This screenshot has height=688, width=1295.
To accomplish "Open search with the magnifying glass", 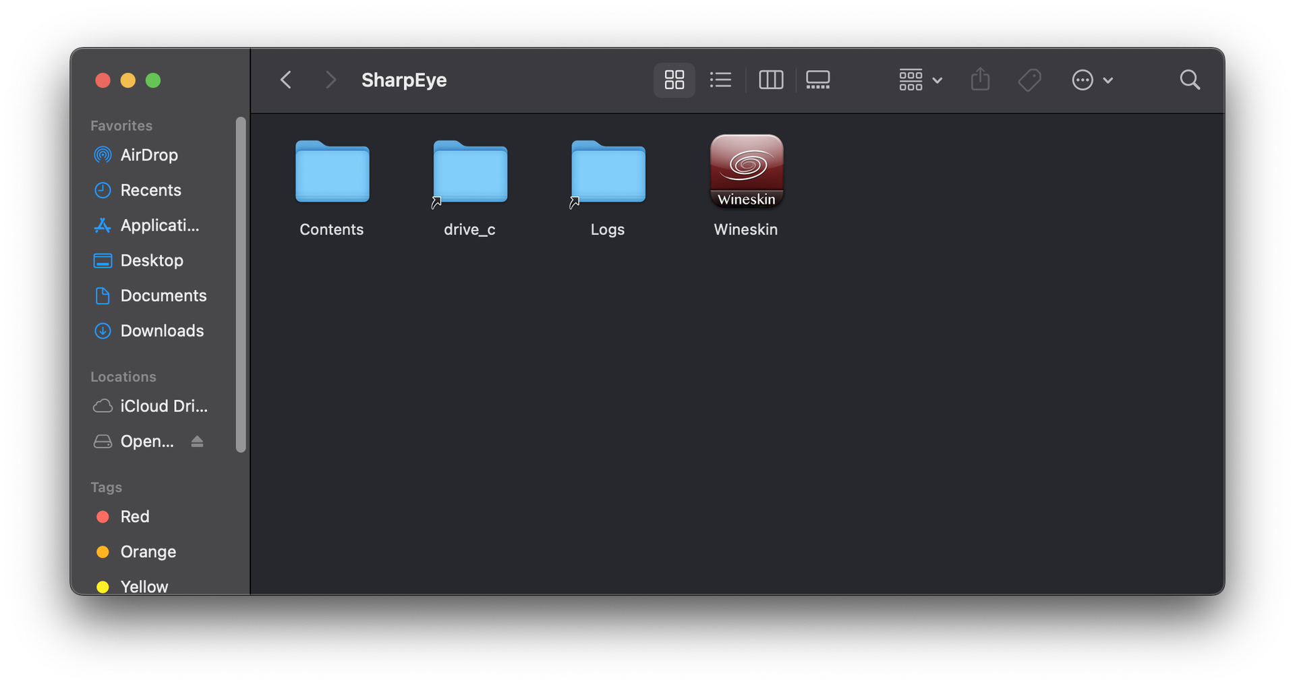I will coord(1190,80).
